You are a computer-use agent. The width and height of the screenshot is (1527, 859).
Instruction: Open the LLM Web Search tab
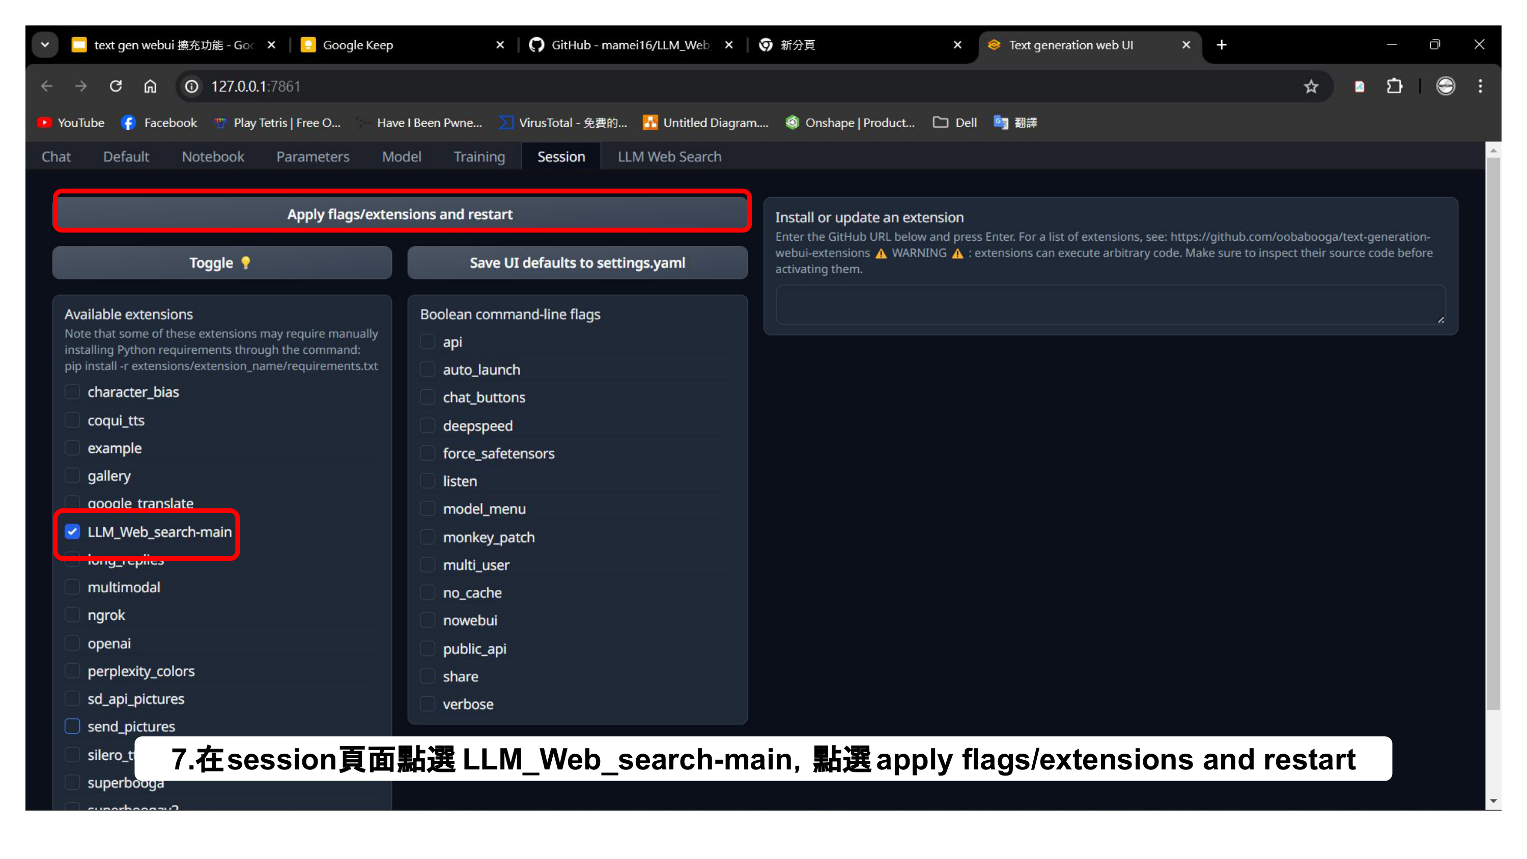point(669,157)
